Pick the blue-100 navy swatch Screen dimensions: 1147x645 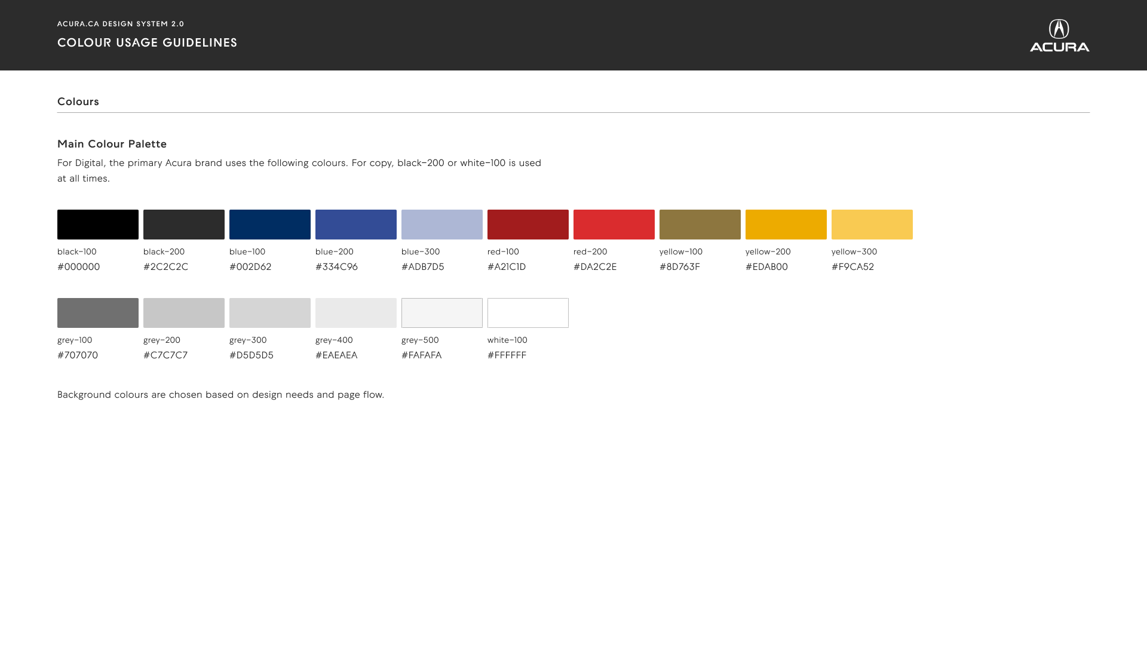tap(270, 225)
